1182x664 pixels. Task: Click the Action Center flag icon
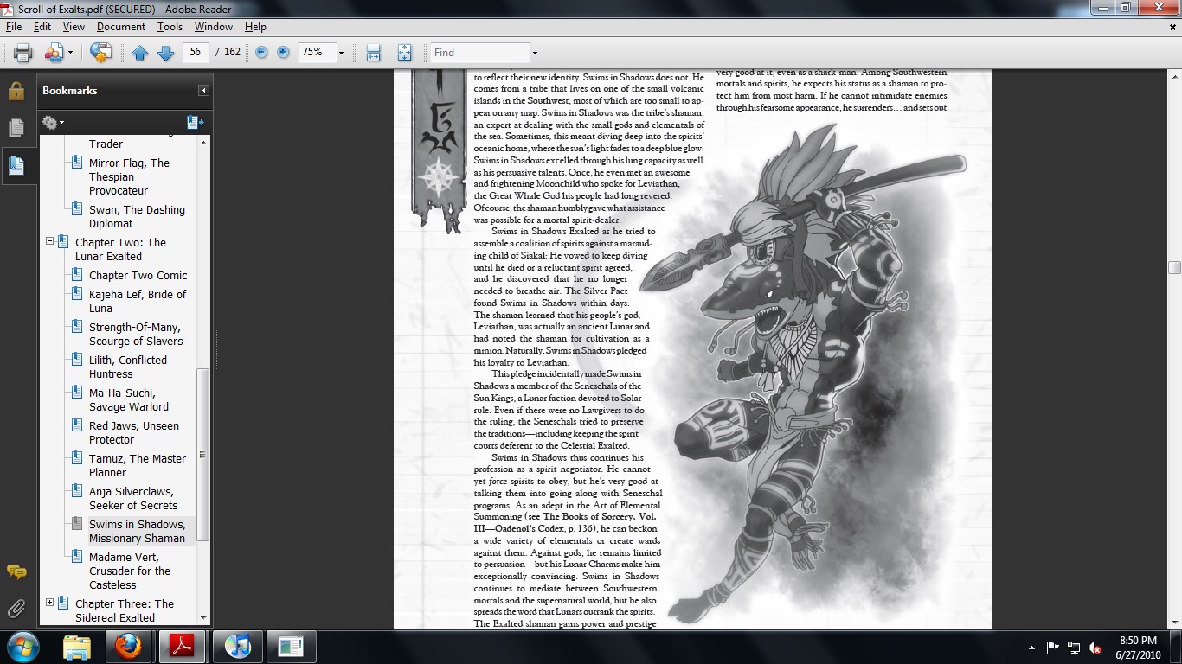coord(1053,648)
